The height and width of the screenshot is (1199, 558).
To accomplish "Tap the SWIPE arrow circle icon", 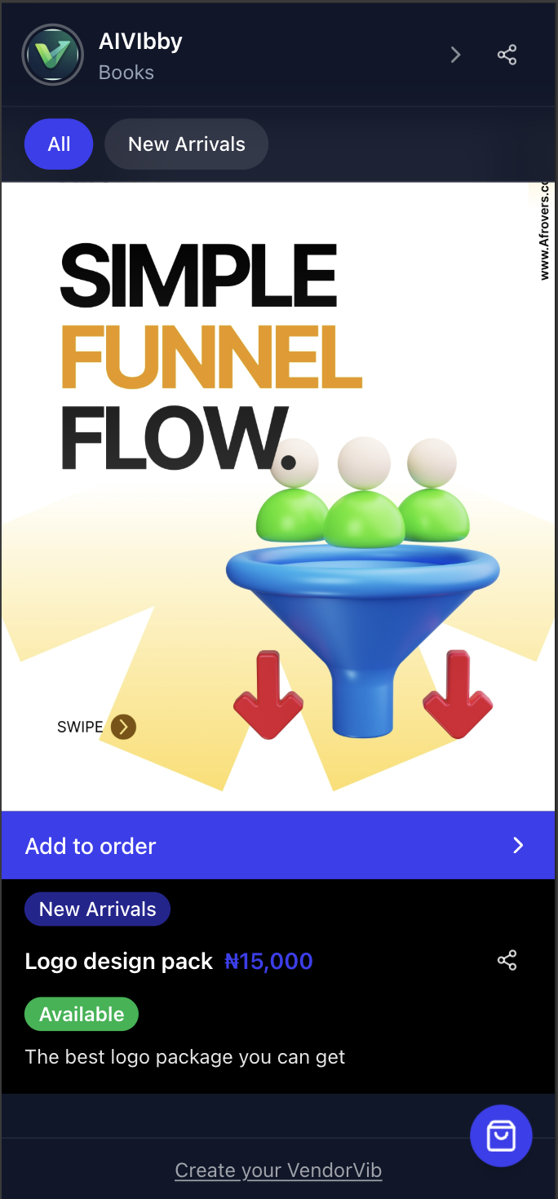I will click(x=123, y=726).
